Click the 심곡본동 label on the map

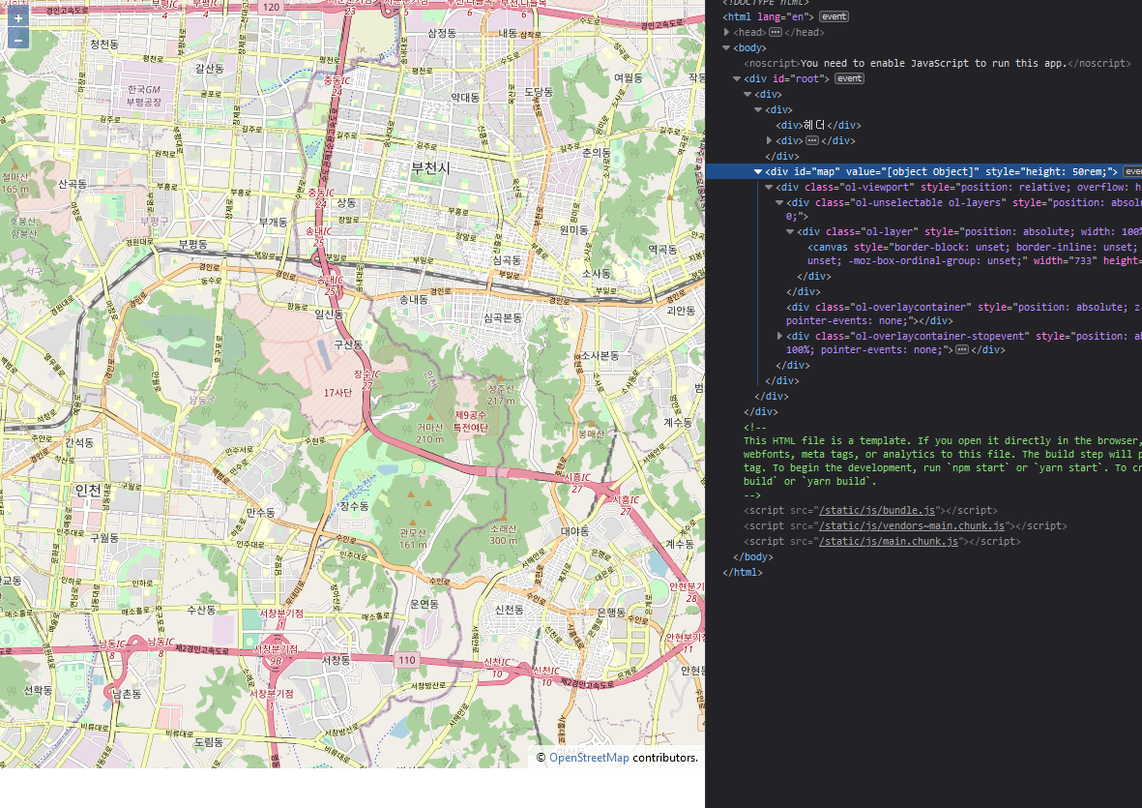pyautogui.click(x=503, y=317)
